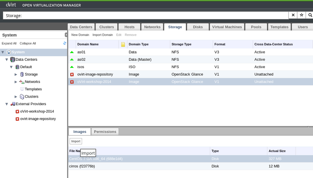The image size is (313, 178).
Task: Select the cirros (f23776b) image row
Action: 191,166
